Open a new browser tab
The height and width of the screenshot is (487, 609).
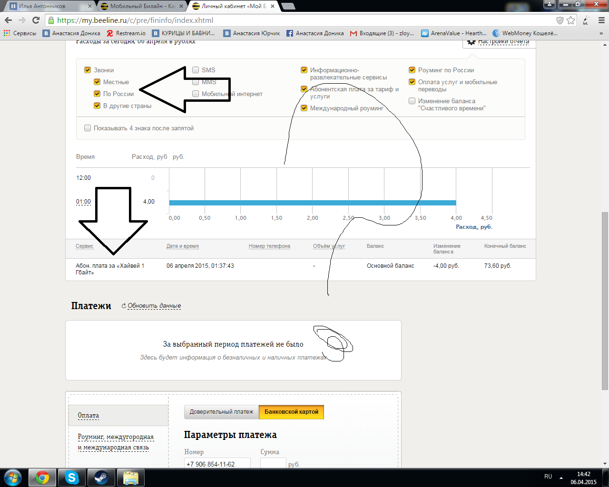pyautogui.click(x=288, y=6)
